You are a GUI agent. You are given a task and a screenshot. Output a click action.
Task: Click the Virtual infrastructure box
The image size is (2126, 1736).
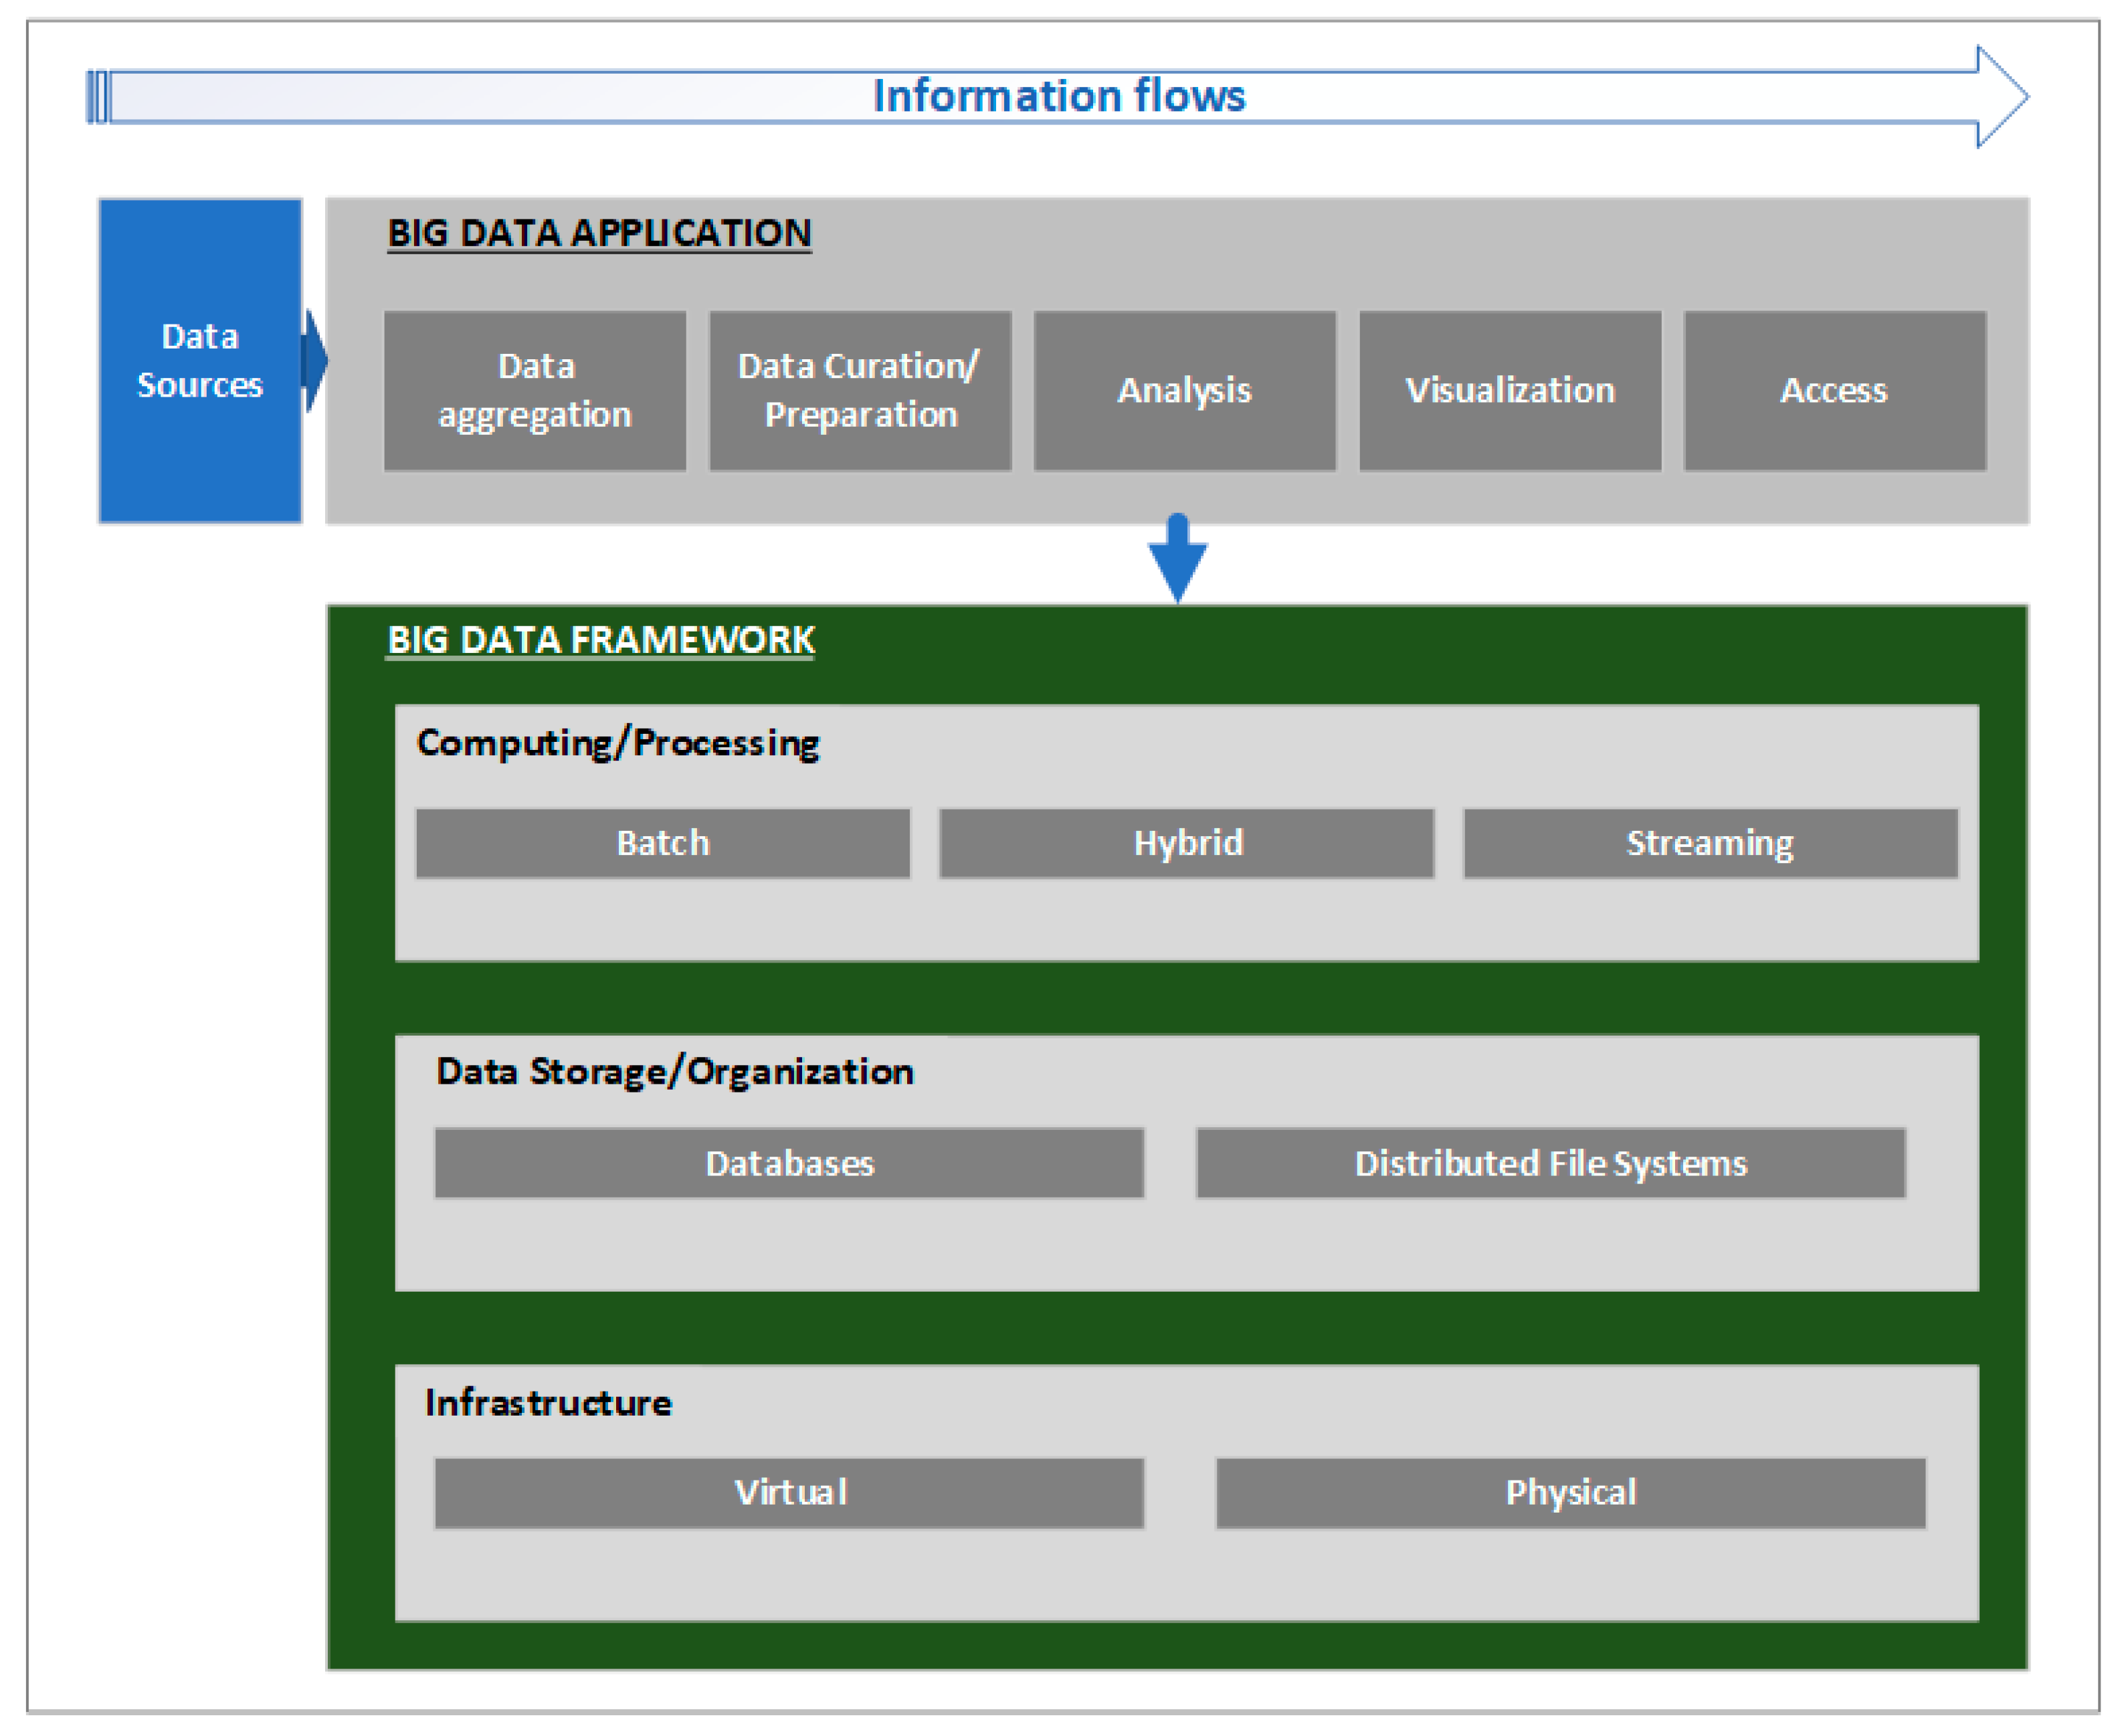[x=789, y=1494]
